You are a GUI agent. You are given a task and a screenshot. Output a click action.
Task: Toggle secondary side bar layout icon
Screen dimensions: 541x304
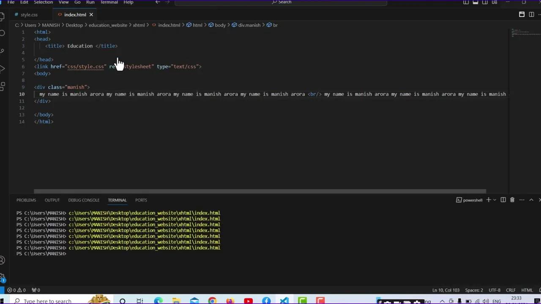click(x=485, y=2)
